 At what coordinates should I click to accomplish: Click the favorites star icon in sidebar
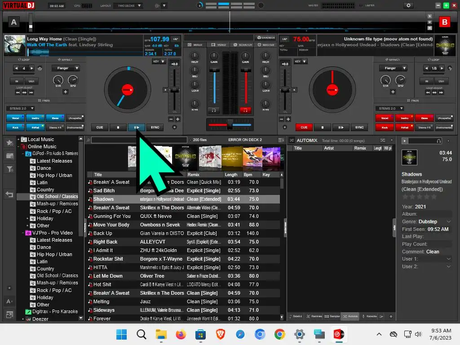click(10, 143)
